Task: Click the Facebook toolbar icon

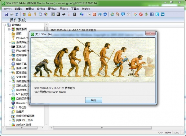Action: (152, 14)
